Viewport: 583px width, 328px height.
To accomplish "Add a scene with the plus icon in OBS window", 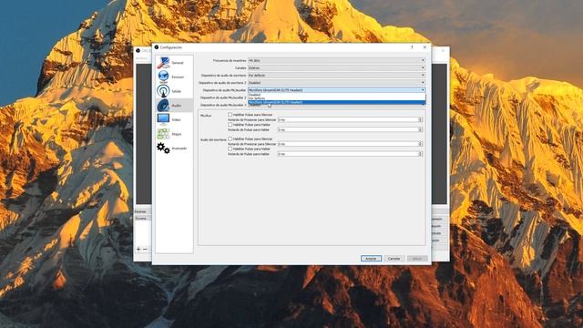I will click(x=138, y=249).
